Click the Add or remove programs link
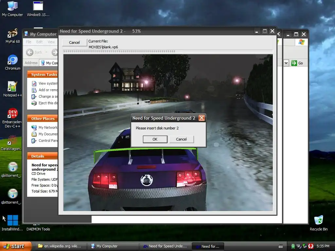Viewport: 335px width, 251px height. point(48,90)
